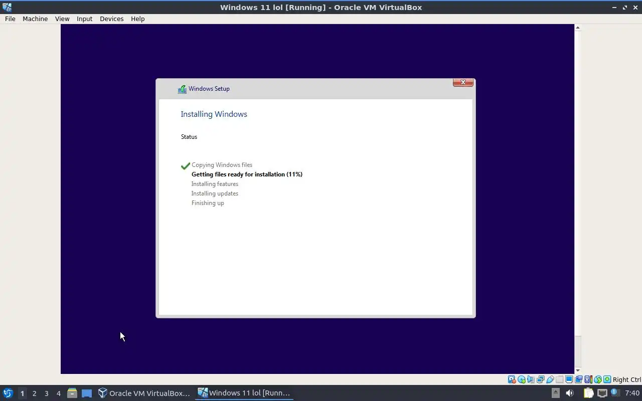
Task: Open the clipboard manager tray icon
Action: click(588, 393)
